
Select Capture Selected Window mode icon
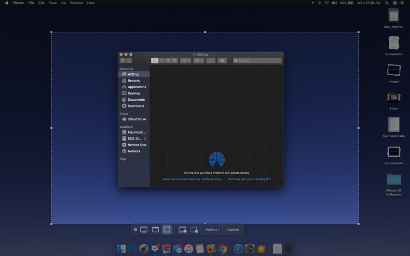tap(156, 229)
